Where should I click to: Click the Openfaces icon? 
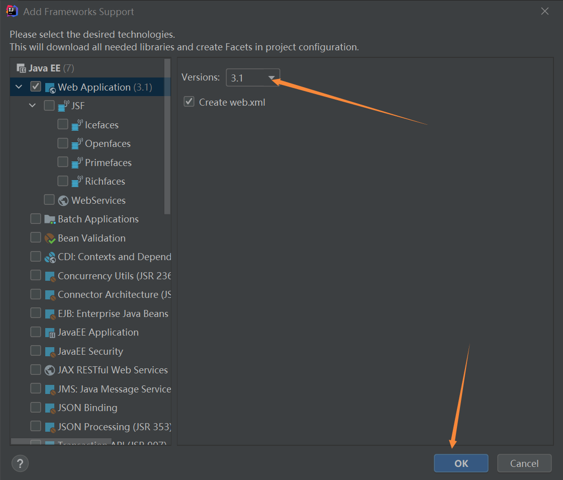tap(77, 143)
